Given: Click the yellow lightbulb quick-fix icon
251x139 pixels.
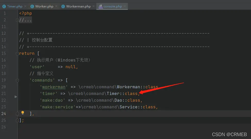Looking at the screenshot, I should (x=23, y=113).
